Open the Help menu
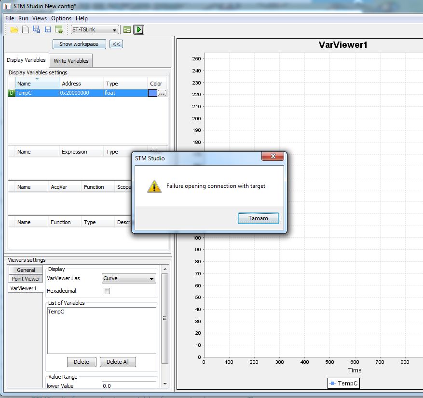 [82, 18]
